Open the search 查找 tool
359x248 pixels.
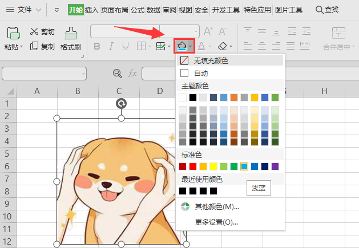click(x=327, y=10)
